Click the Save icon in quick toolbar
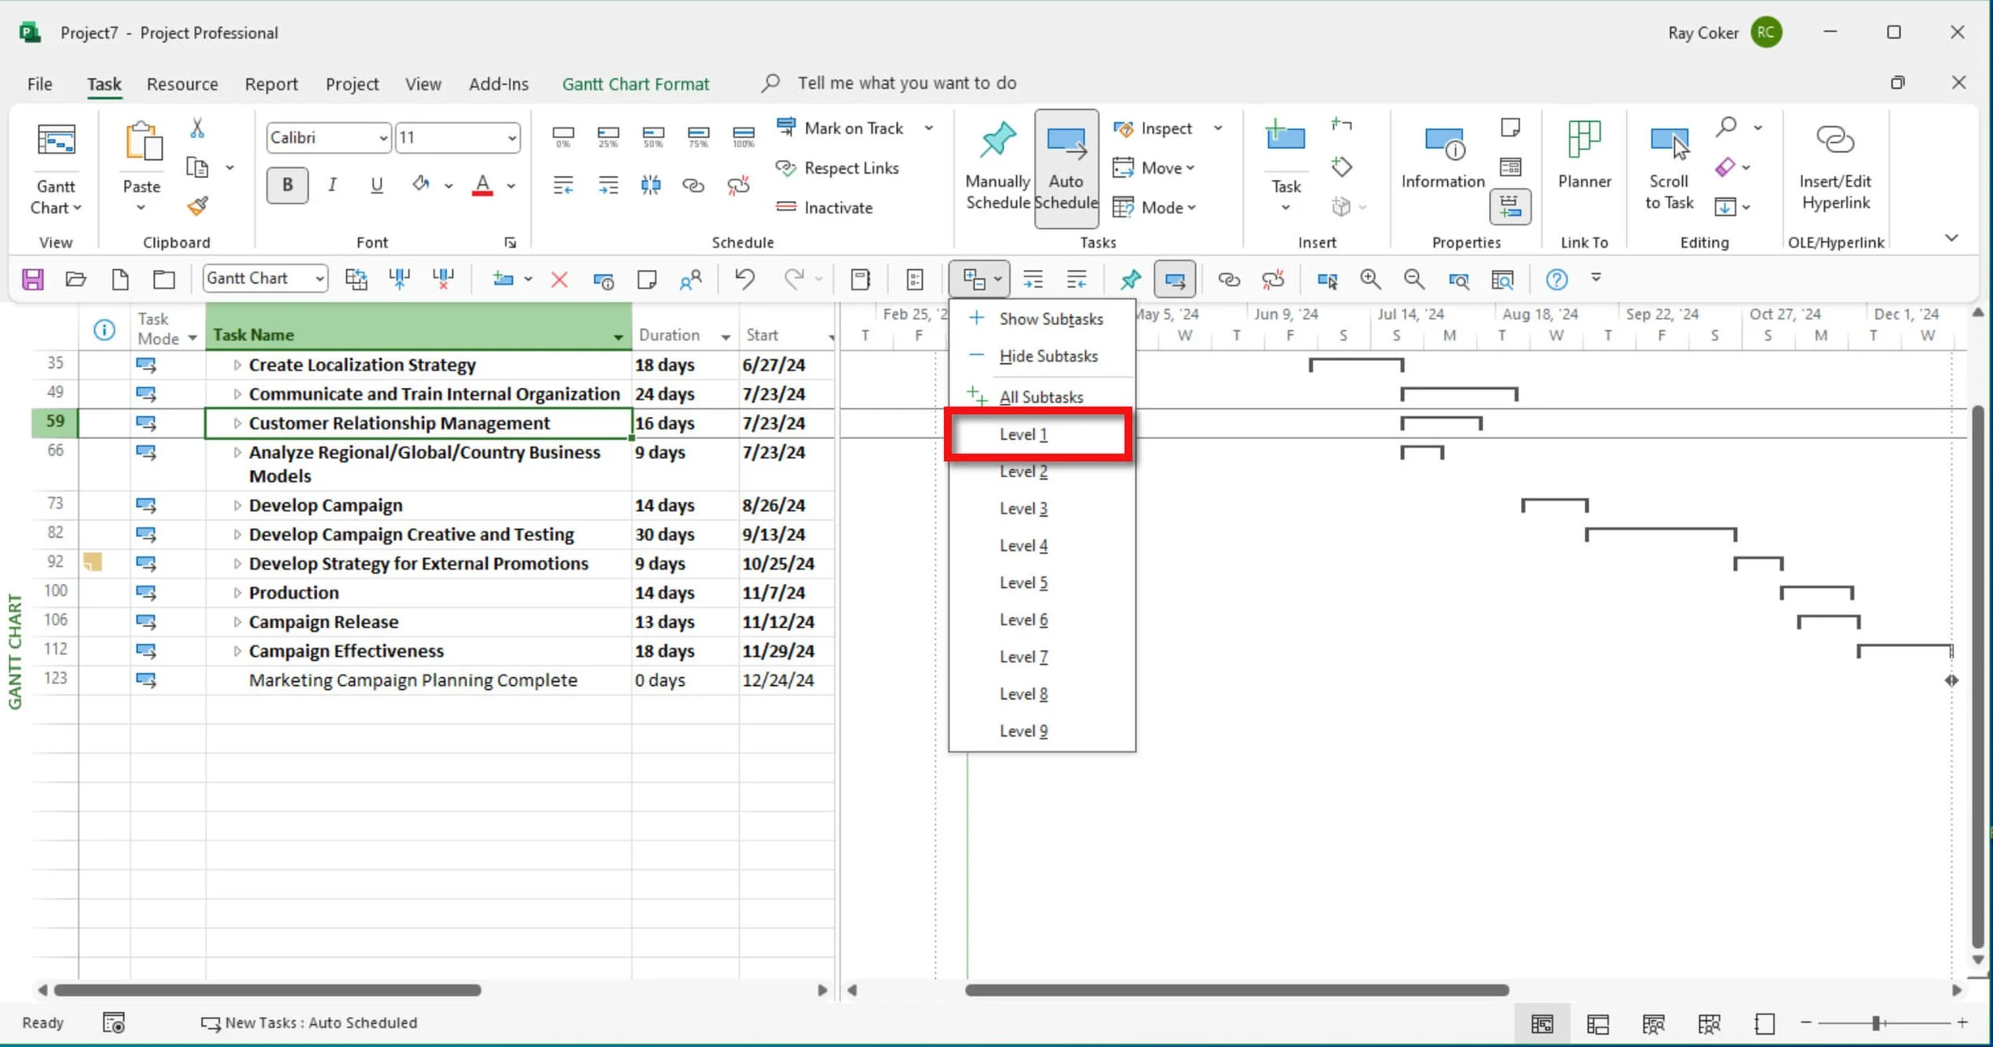The height and width of the screenshot is (1047, 1993). [33, 279]
